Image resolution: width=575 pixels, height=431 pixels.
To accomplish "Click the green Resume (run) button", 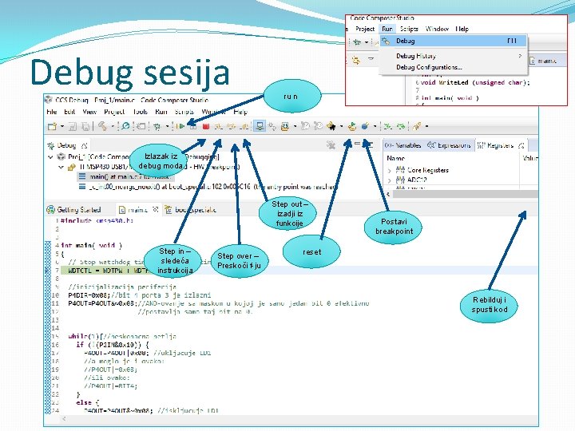I will point(180,126).
